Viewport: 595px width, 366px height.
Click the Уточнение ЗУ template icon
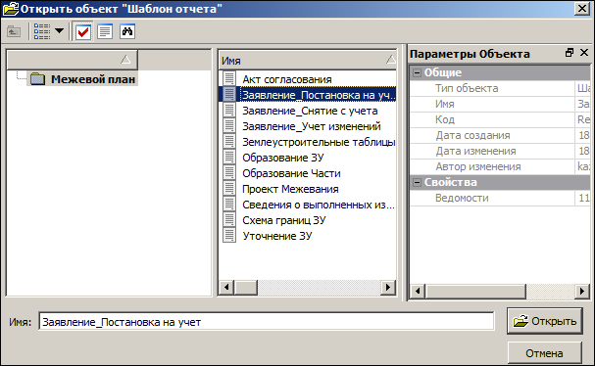click(x=229, y=236)
